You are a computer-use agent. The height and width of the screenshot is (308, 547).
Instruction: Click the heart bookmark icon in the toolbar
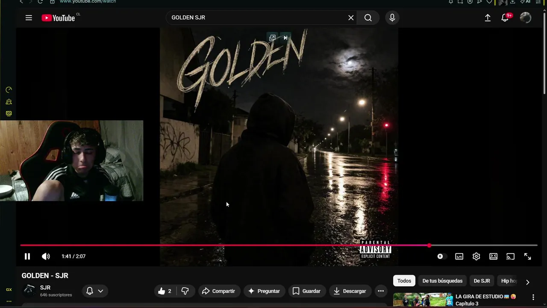(489, 2)
